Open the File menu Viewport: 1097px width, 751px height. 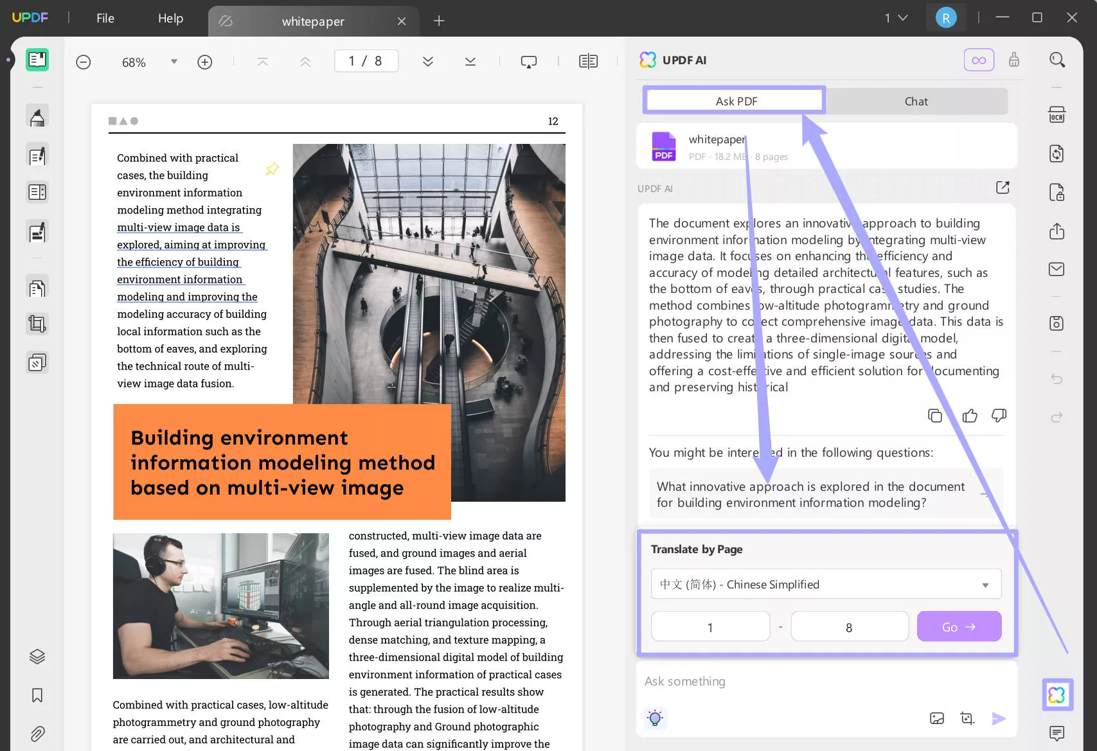(105, 19)
